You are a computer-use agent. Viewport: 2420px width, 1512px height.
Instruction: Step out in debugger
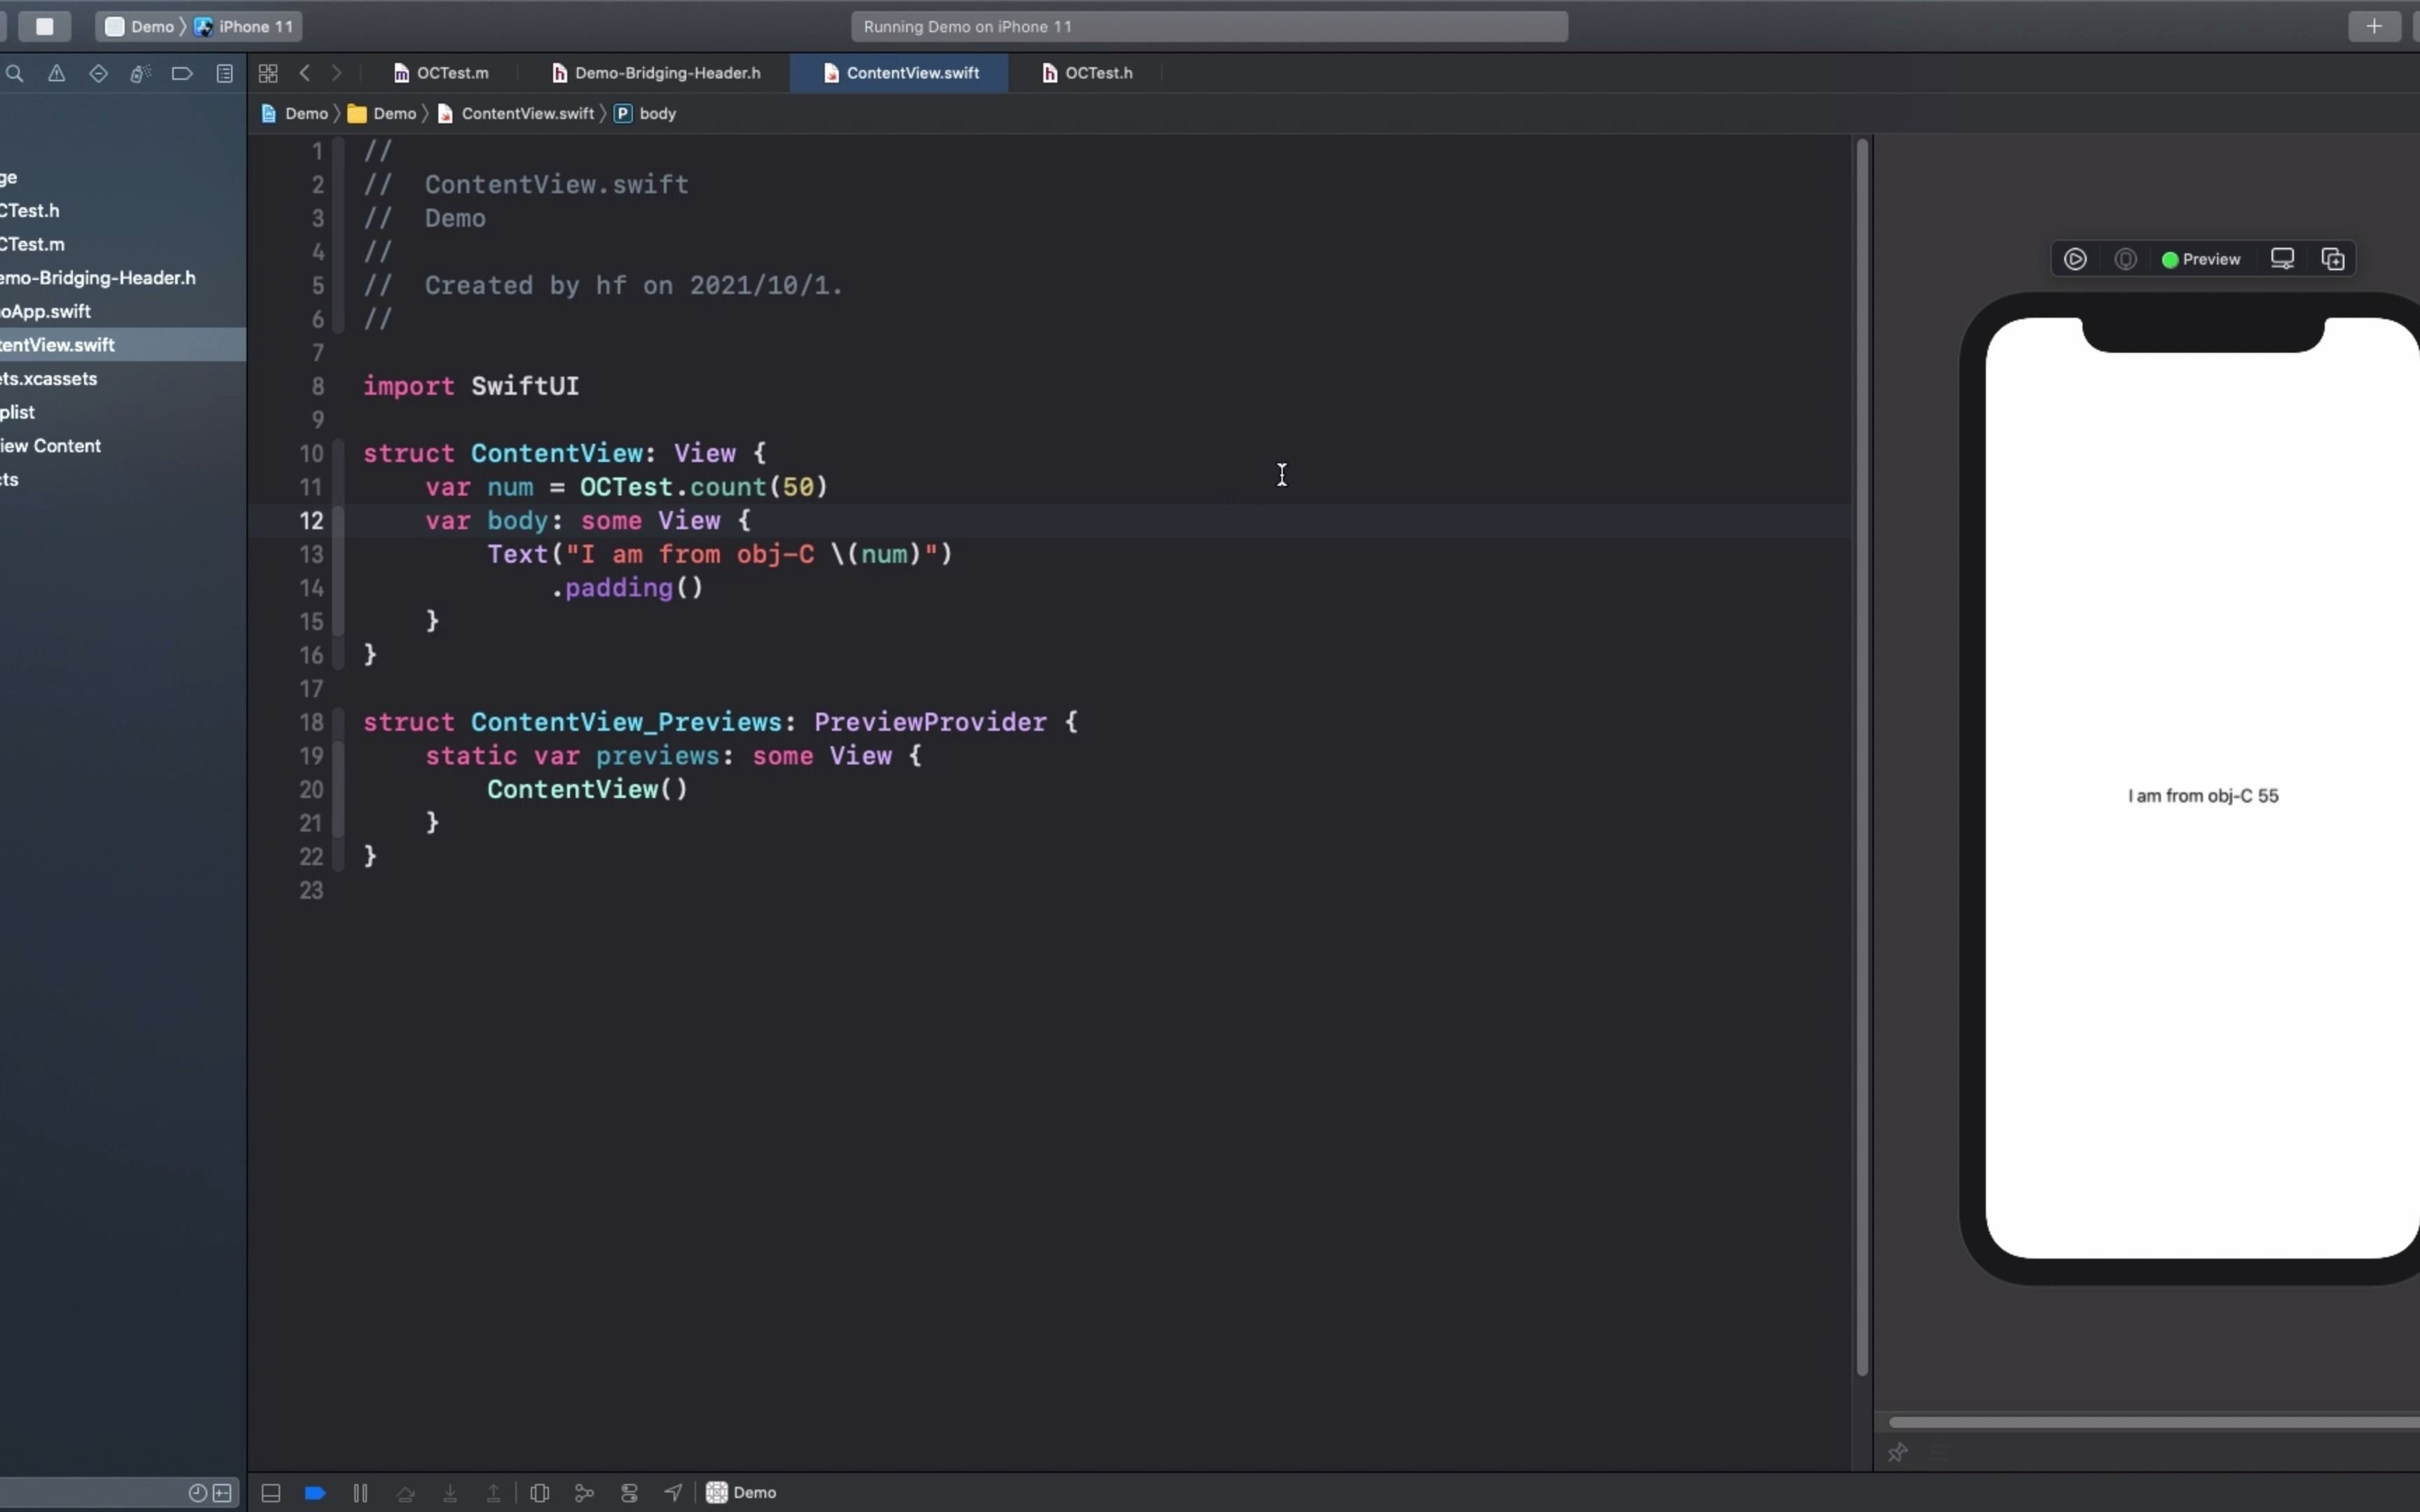pos(494,1493)
